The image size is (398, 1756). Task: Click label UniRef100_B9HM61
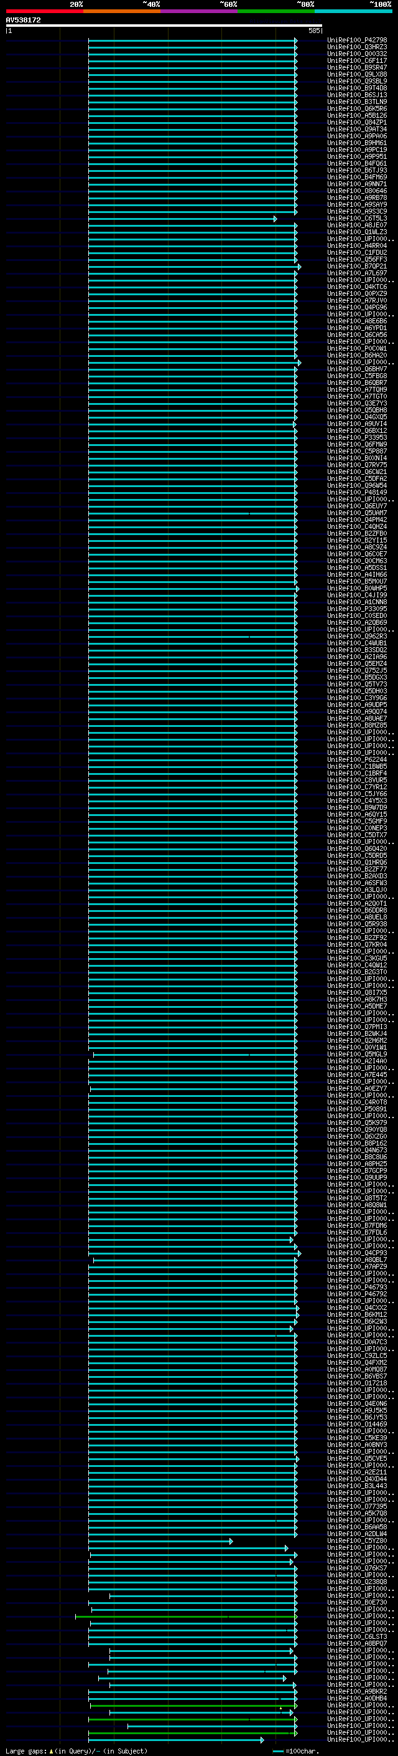[357, 143]
